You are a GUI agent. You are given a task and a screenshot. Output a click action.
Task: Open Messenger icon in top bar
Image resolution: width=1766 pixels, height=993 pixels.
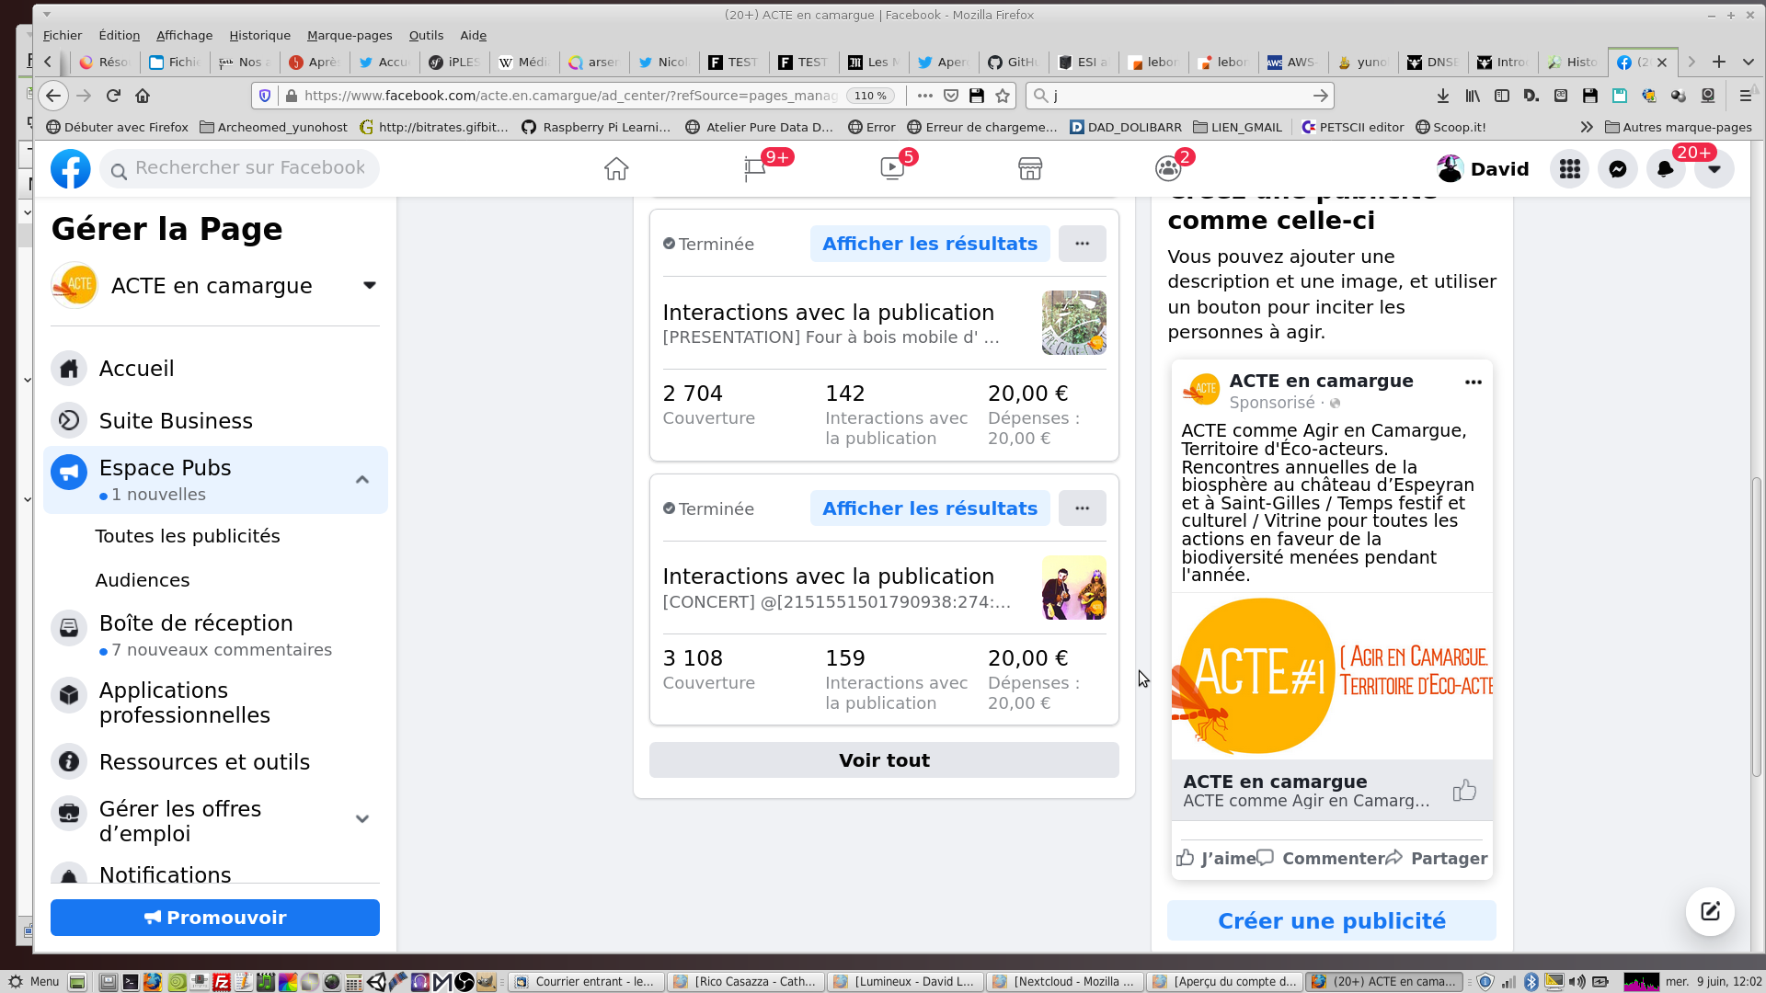pos(1617,169)
